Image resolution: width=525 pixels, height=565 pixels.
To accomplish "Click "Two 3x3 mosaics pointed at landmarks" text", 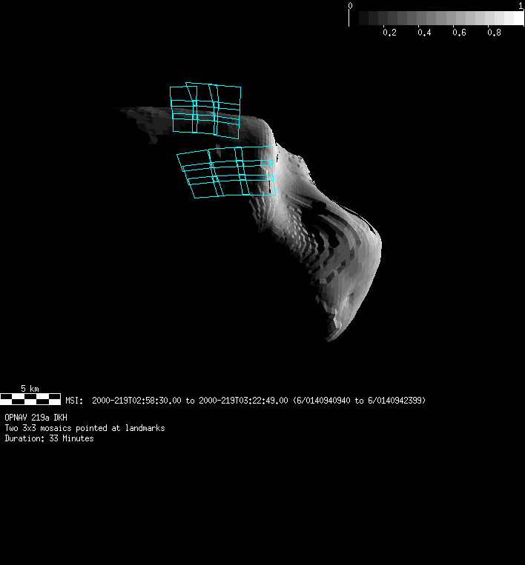I will coord(85,428).
